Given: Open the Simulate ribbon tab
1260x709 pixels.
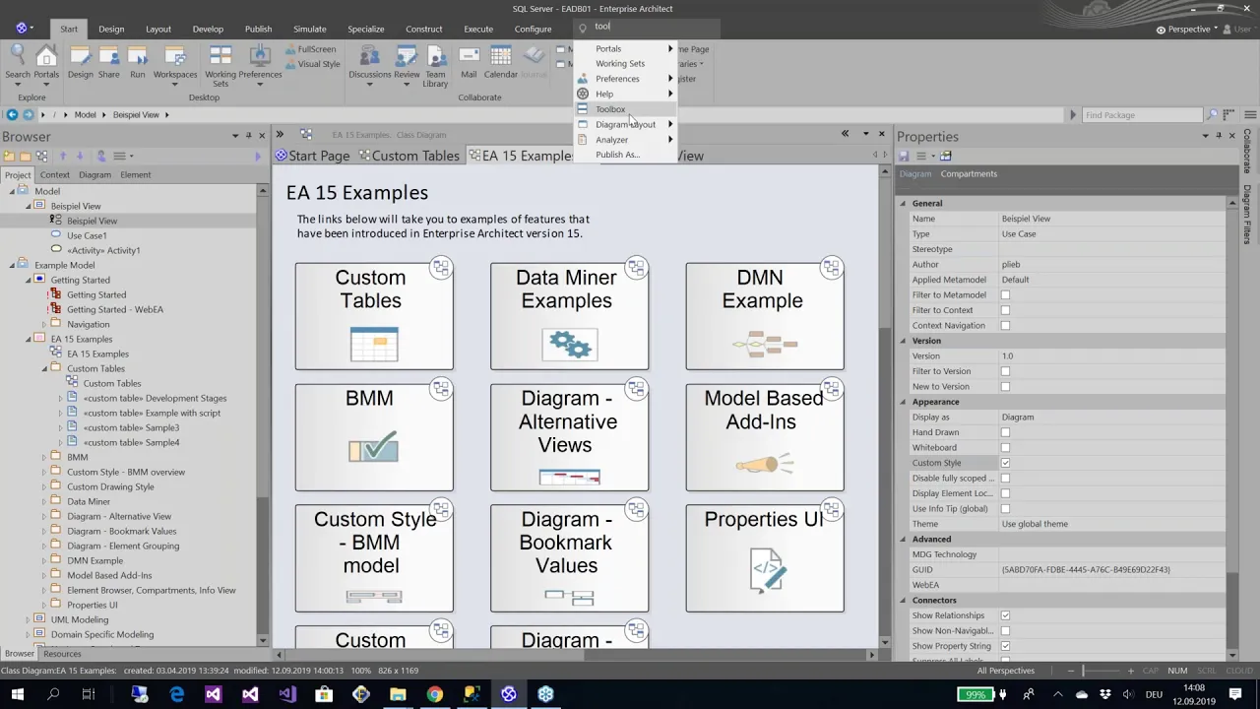Looking at the screenshot, I should [309, 29].
